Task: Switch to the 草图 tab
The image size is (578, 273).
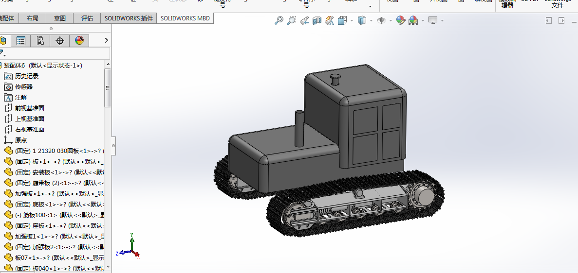Action: [60, 18]
